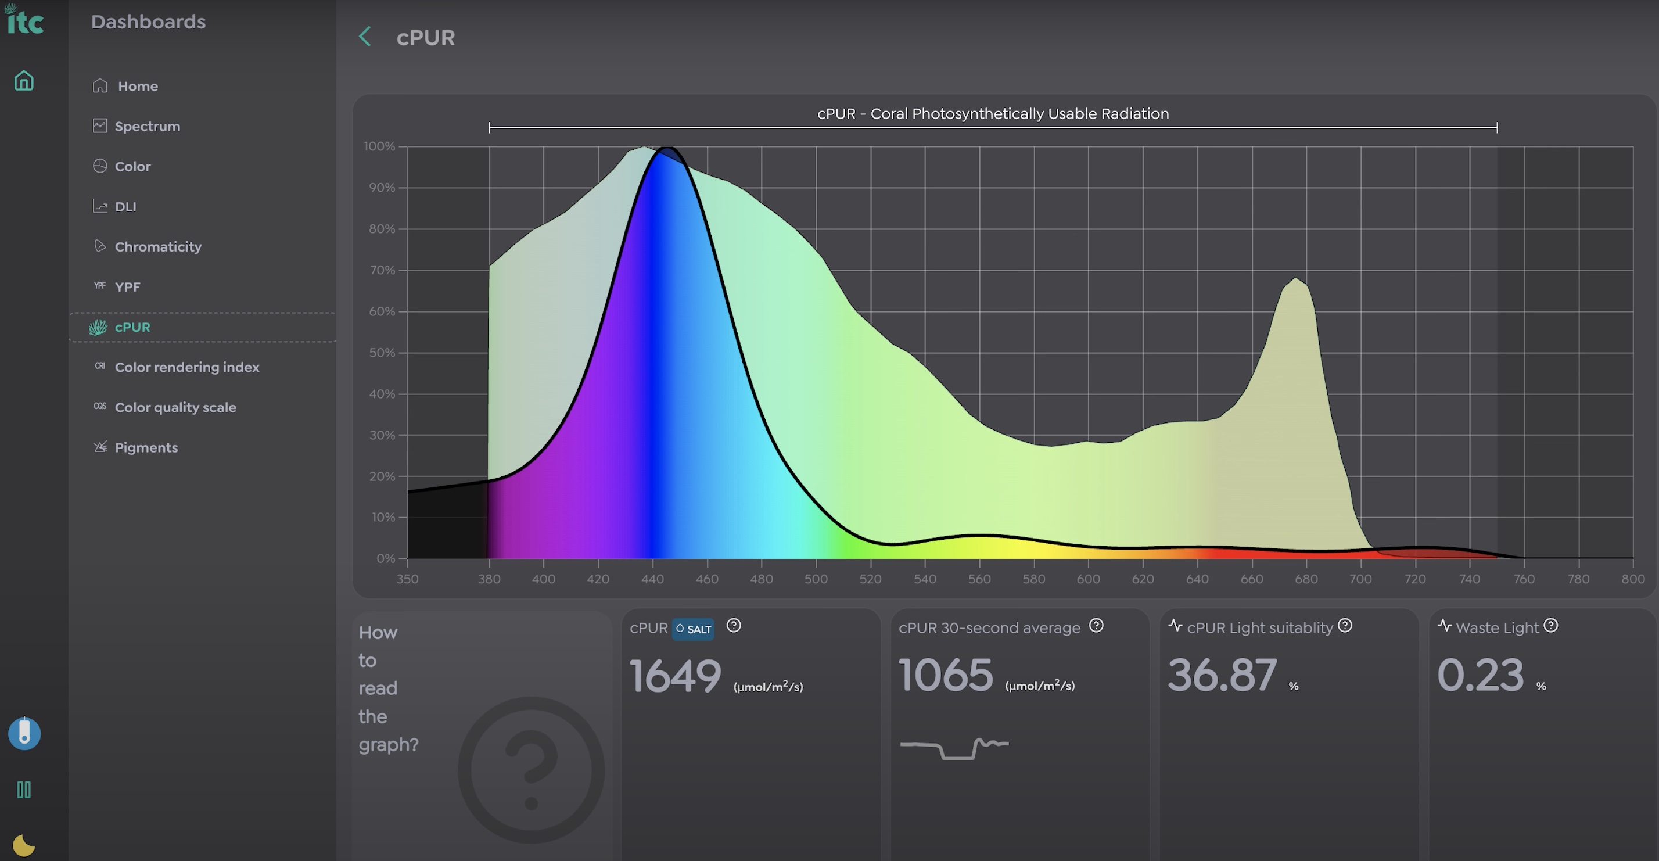Screen dimensions: 1659x861
Task: Toggle dark mode with the moon icon
Action: click(24, 845)
